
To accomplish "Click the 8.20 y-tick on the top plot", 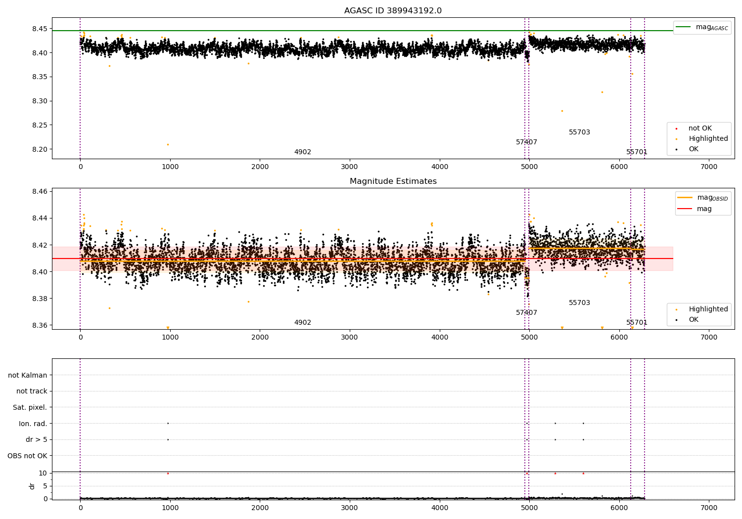I will coord(39,150).
